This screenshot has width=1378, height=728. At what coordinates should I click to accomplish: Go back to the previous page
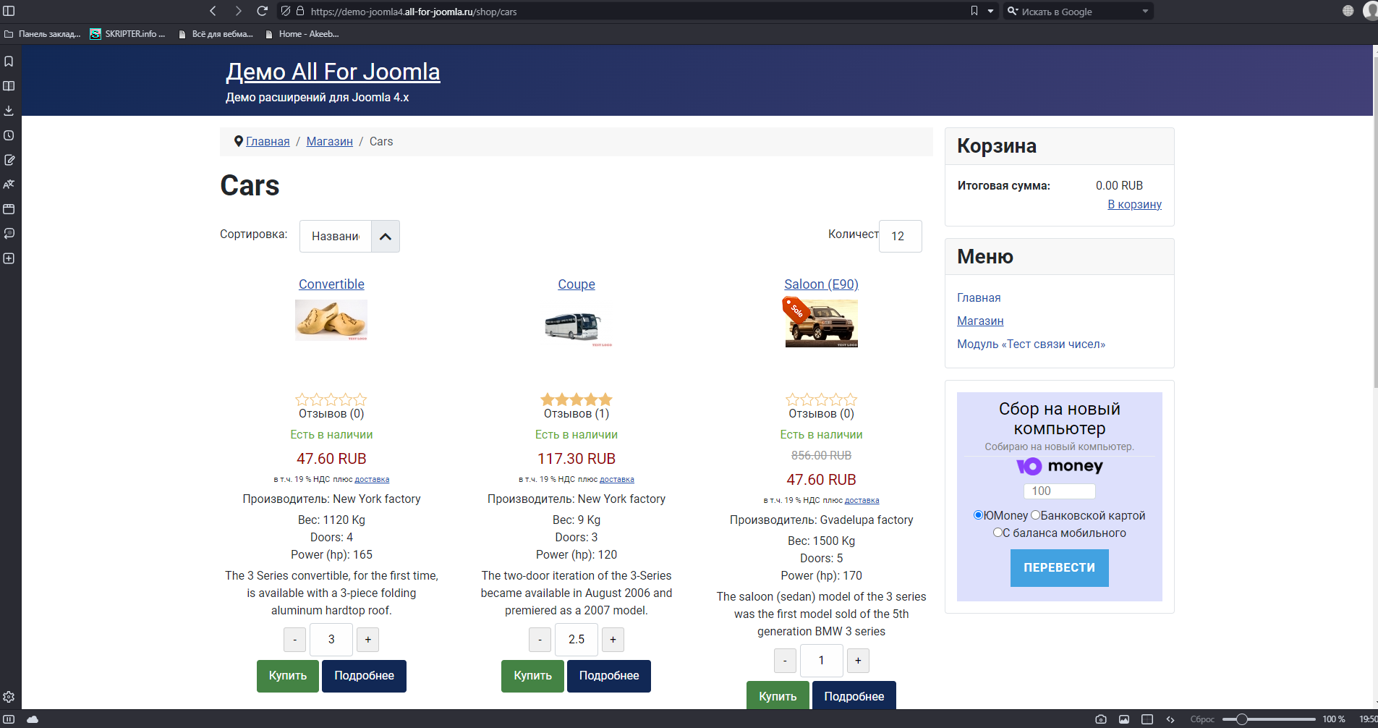coord(213,11)
